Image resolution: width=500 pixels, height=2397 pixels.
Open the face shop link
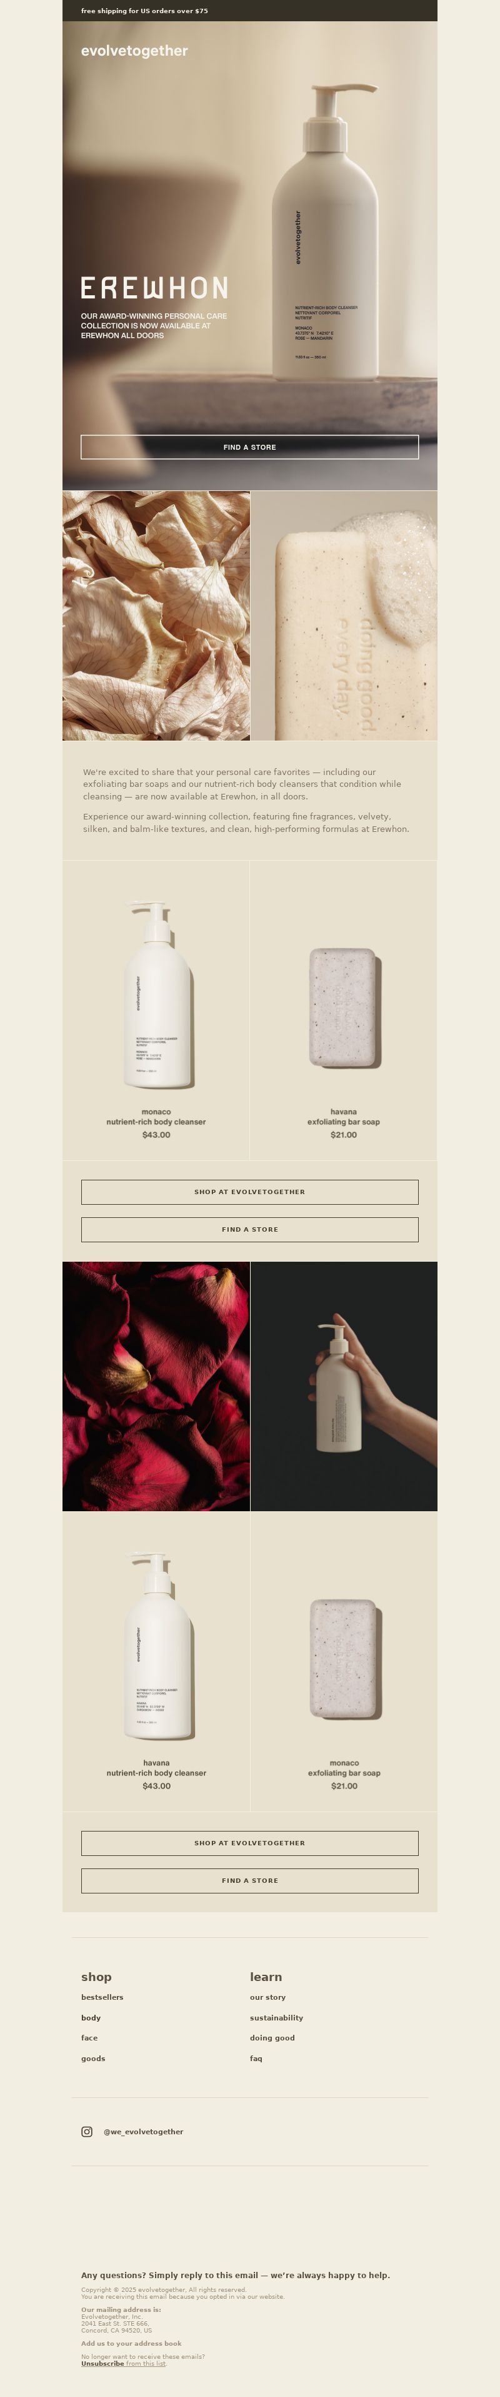tap(89, 2038)
